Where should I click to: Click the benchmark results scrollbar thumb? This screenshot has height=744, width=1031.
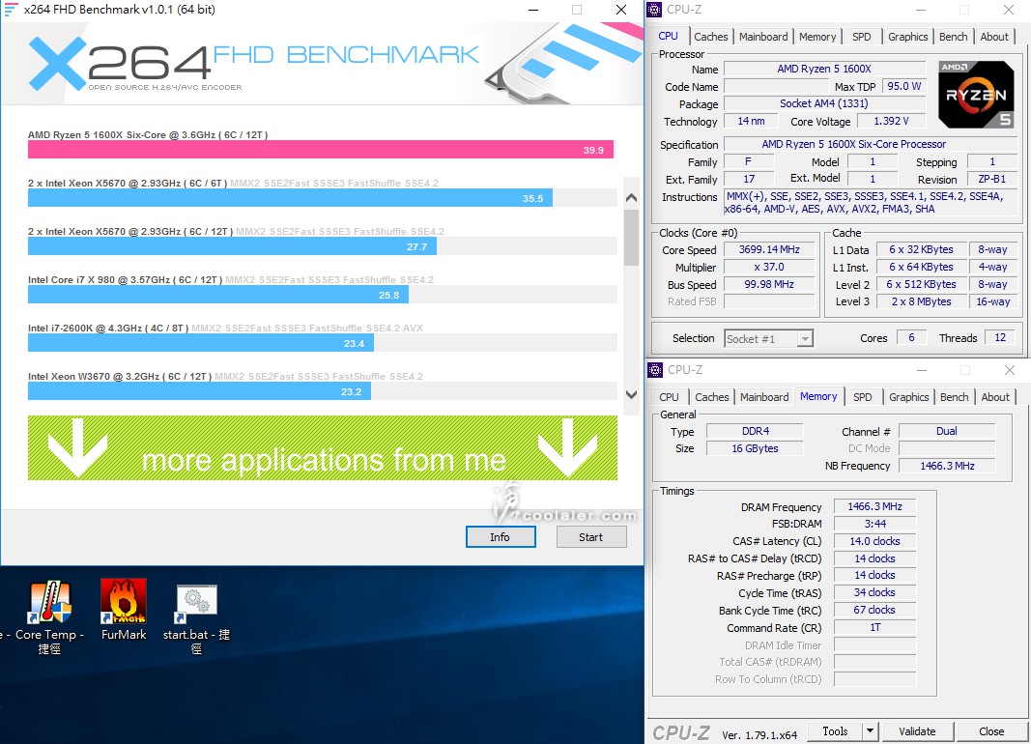631,238
